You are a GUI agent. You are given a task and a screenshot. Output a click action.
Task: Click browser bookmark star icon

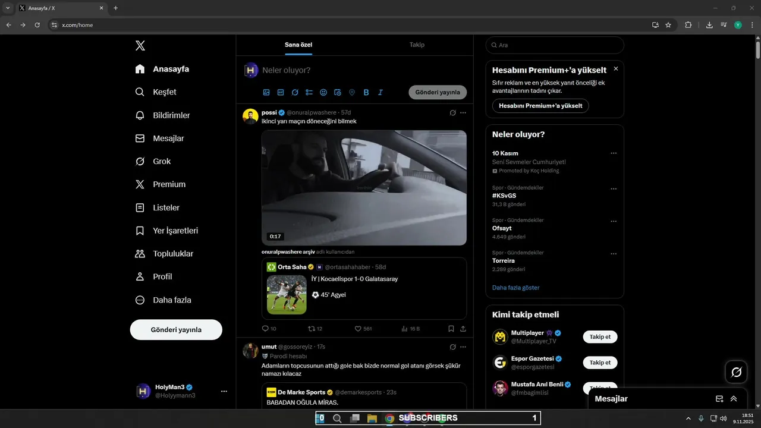(x=668, y=25)
